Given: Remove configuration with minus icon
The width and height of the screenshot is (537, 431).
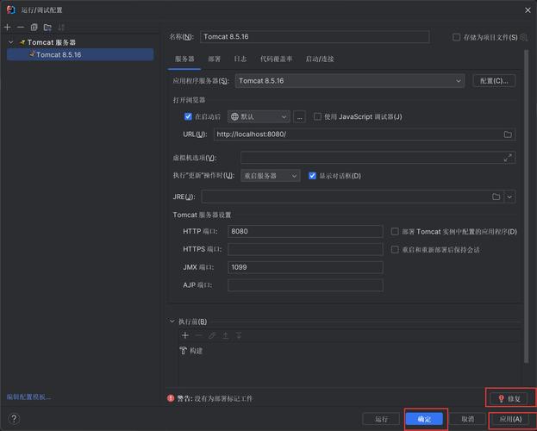Looking at the screenshot, I should (21, 27).
